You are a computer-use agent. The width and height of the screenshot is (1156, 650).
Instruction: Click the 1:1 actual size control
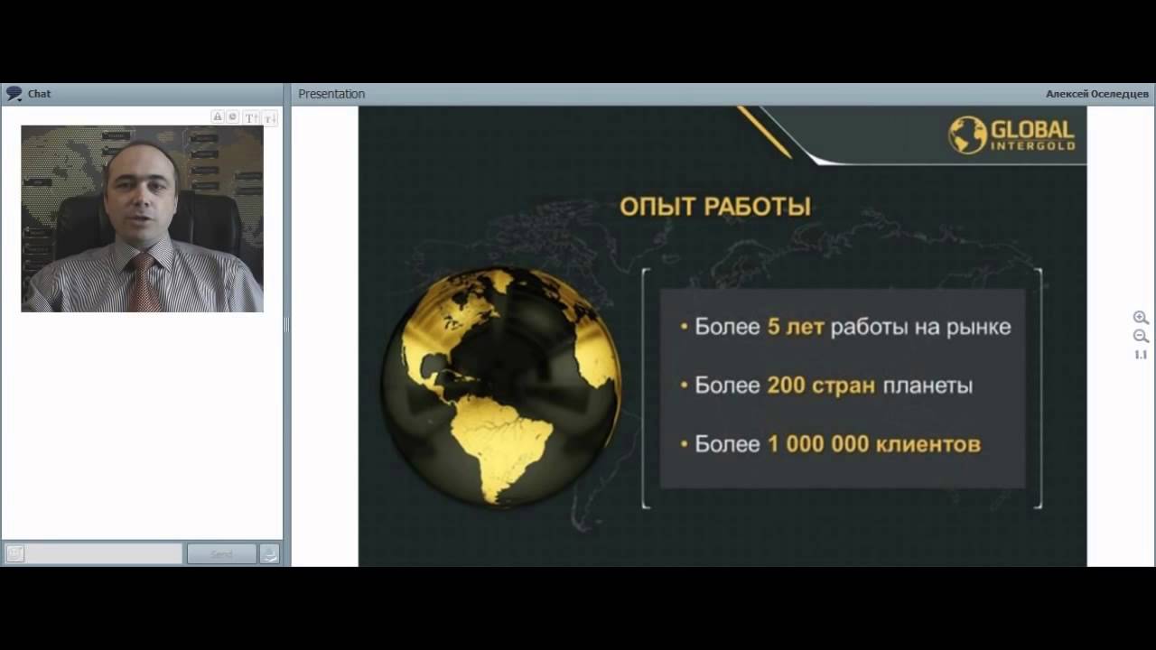pyautogui.click(x=1141, y=355)
